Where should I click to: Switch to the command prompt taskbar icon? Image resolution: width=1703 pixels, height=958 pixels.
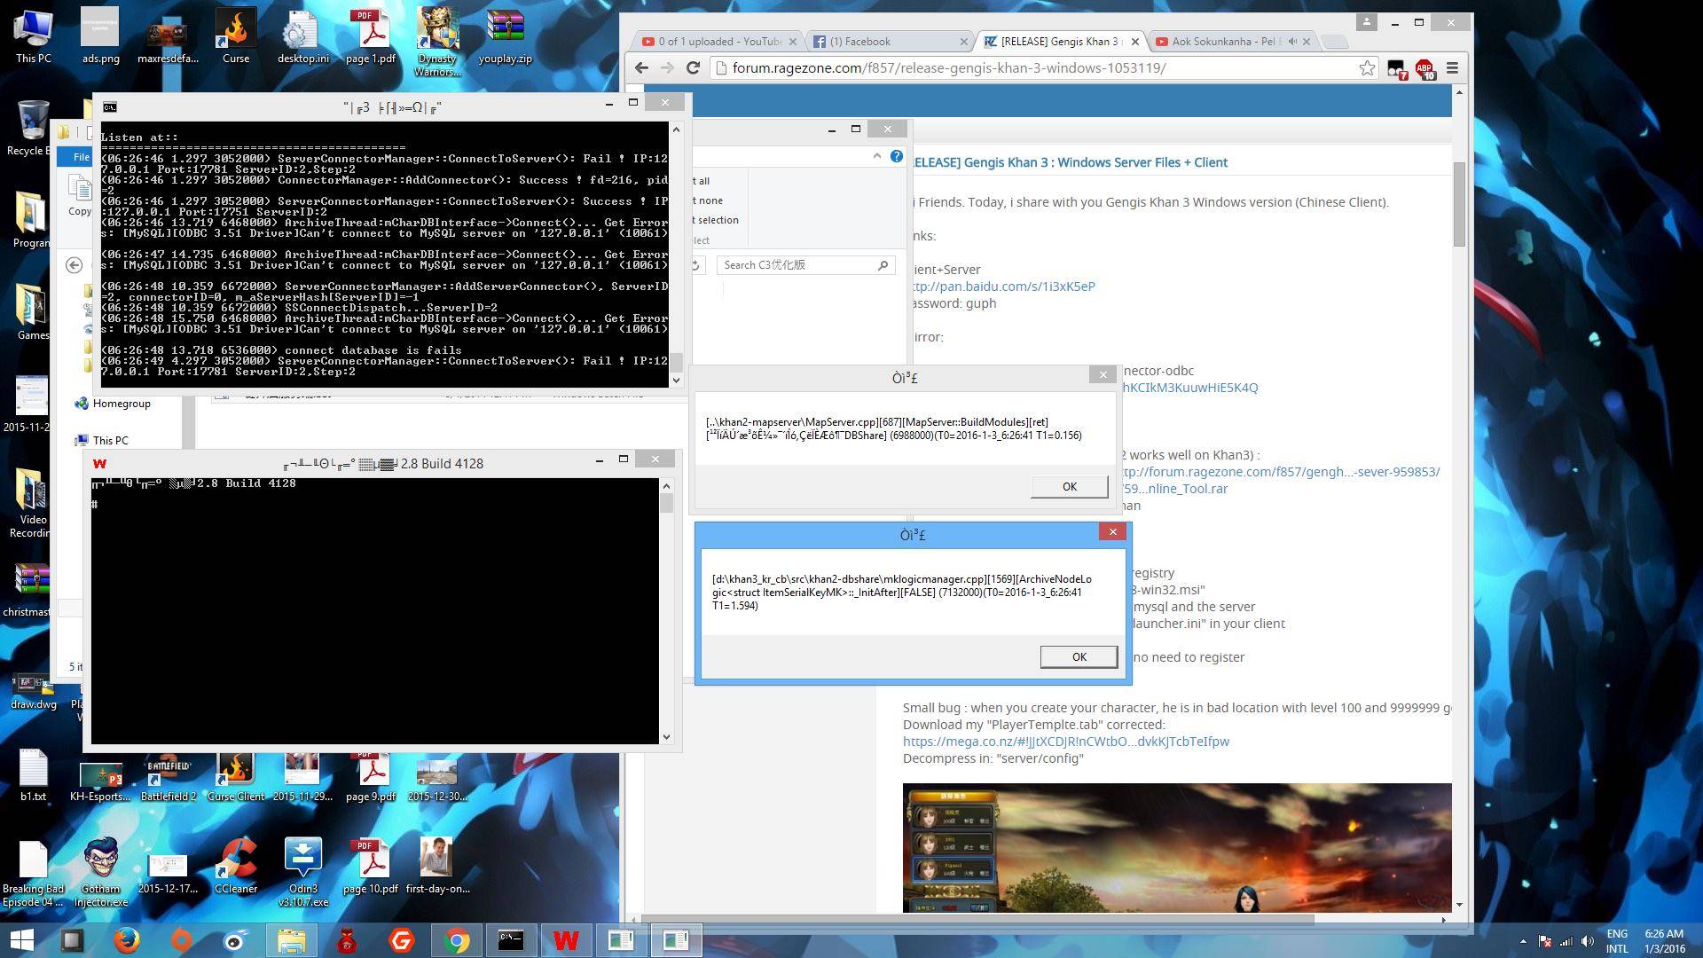tap(511, 939)
